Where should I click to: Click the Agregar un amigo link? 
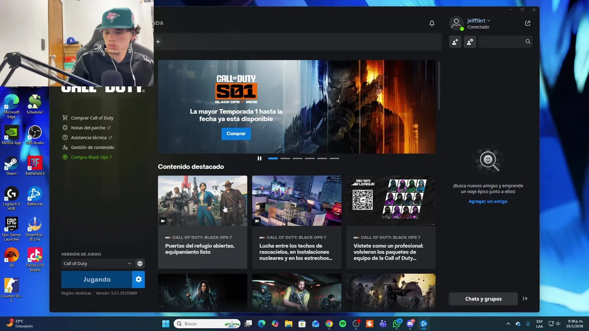click(488, 201)
